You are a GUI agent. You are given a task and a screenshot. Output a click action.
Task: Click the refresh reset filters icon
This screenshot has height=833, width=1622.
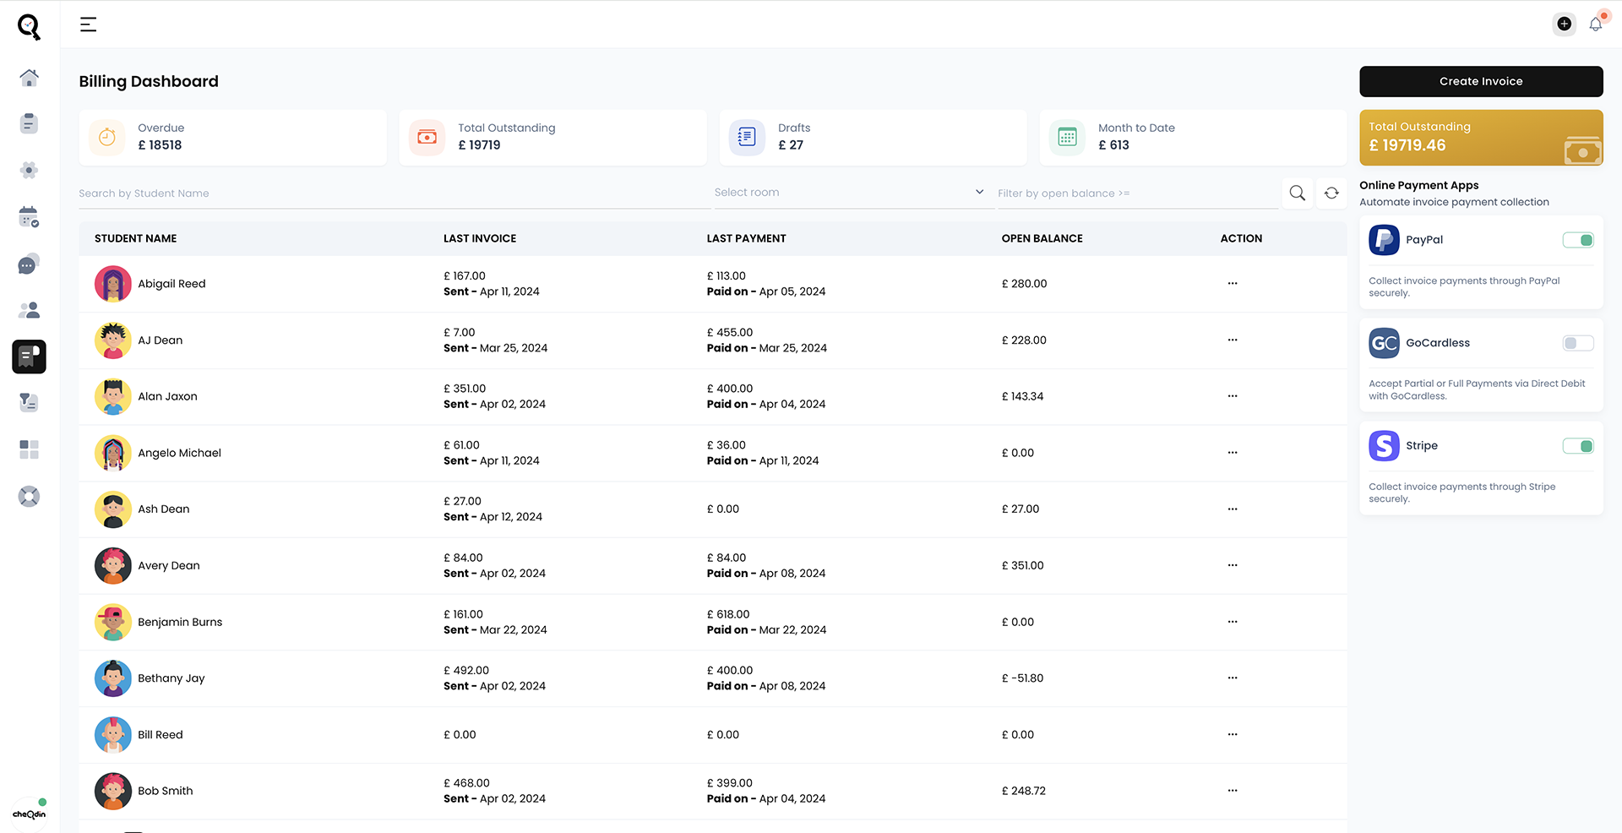tap(1331, 193)
